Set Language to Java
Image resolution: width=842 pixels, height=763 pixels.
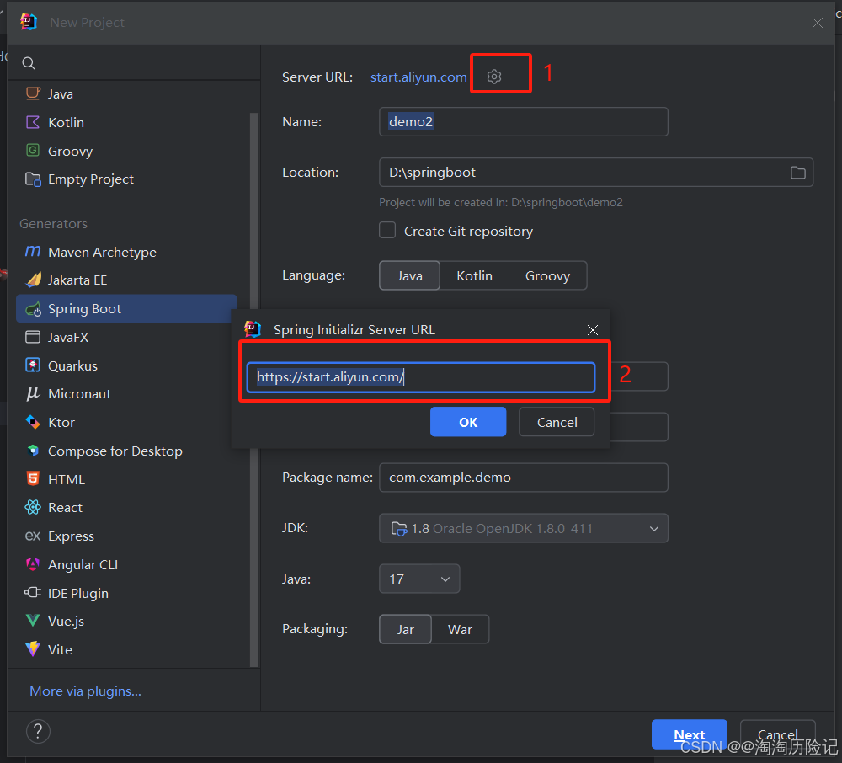[410, 275]
